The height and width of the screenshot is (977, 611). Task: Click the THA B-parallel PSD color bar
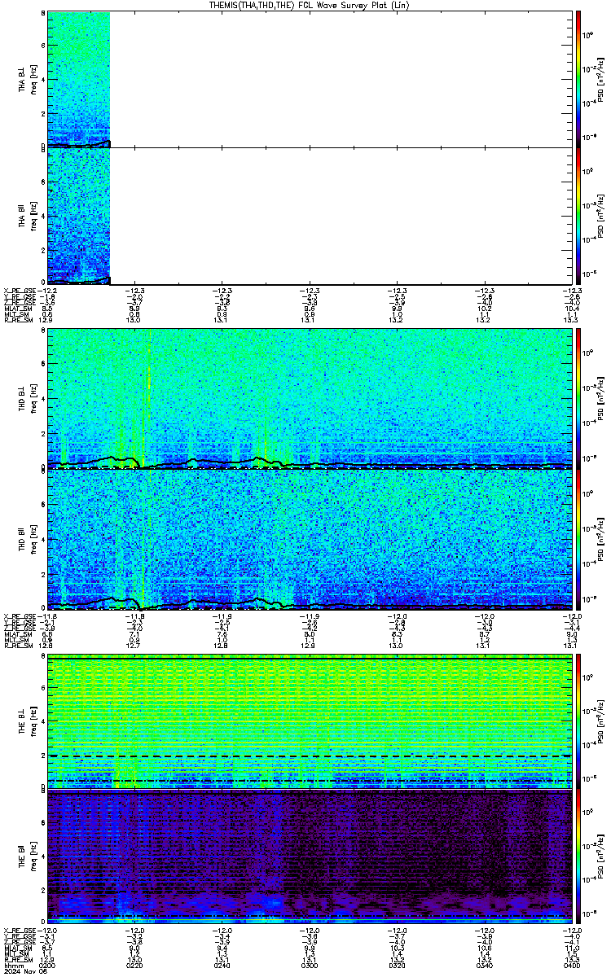tap(578, 216)
